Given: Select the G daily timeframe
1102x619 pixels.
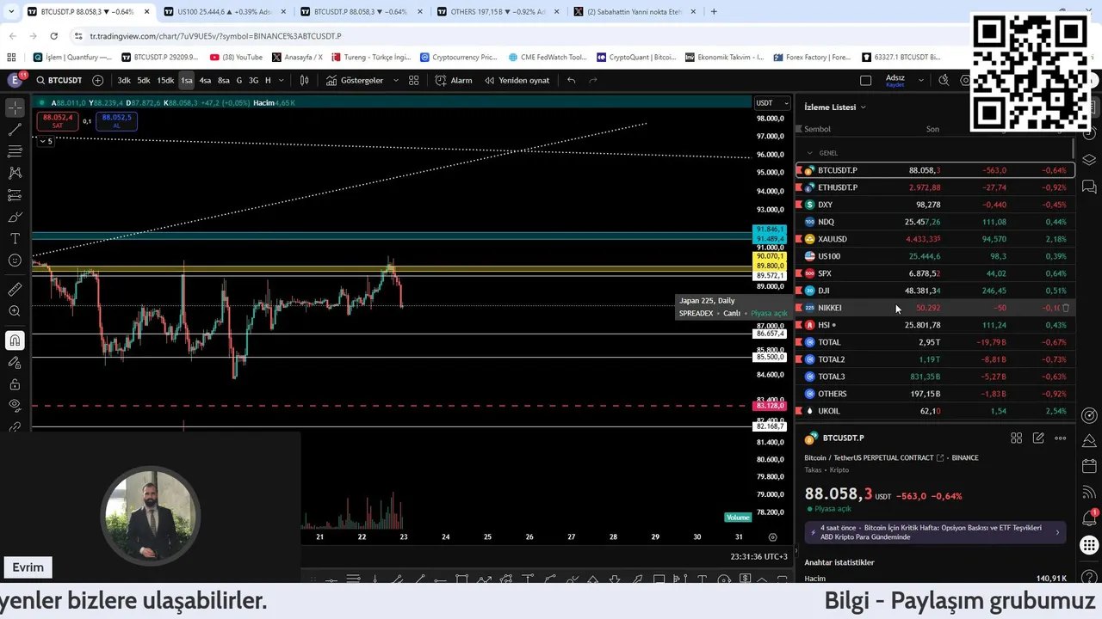Looking at the screenshot, I should tap(239, 80).
